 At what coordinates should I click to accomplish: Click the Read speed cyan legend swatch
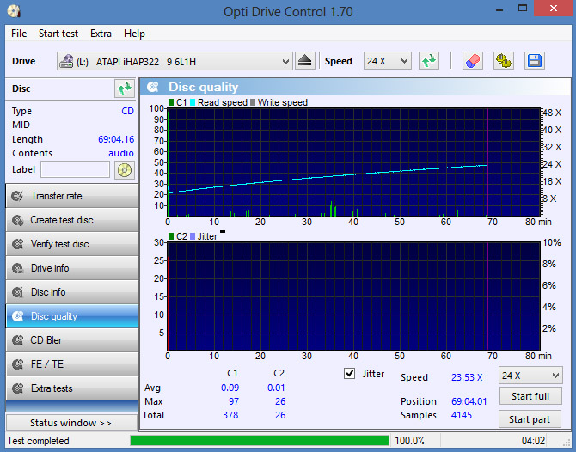(x=193, y=102)
